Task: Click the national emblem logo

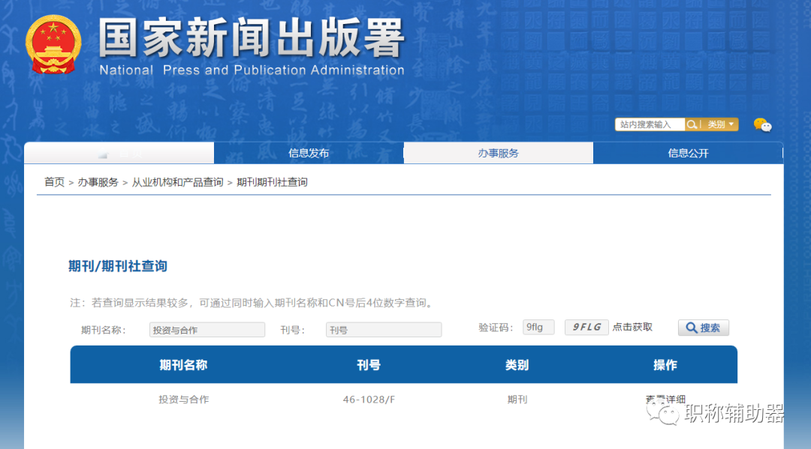Action: tap(54, 45)
